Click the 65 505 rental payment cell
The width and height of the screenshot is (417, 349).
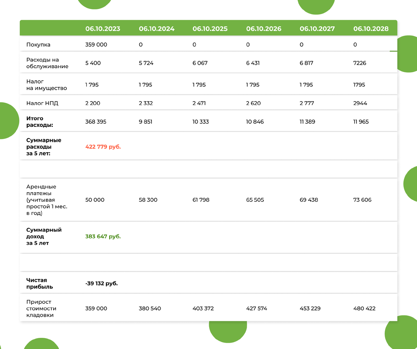click(255, 200)
